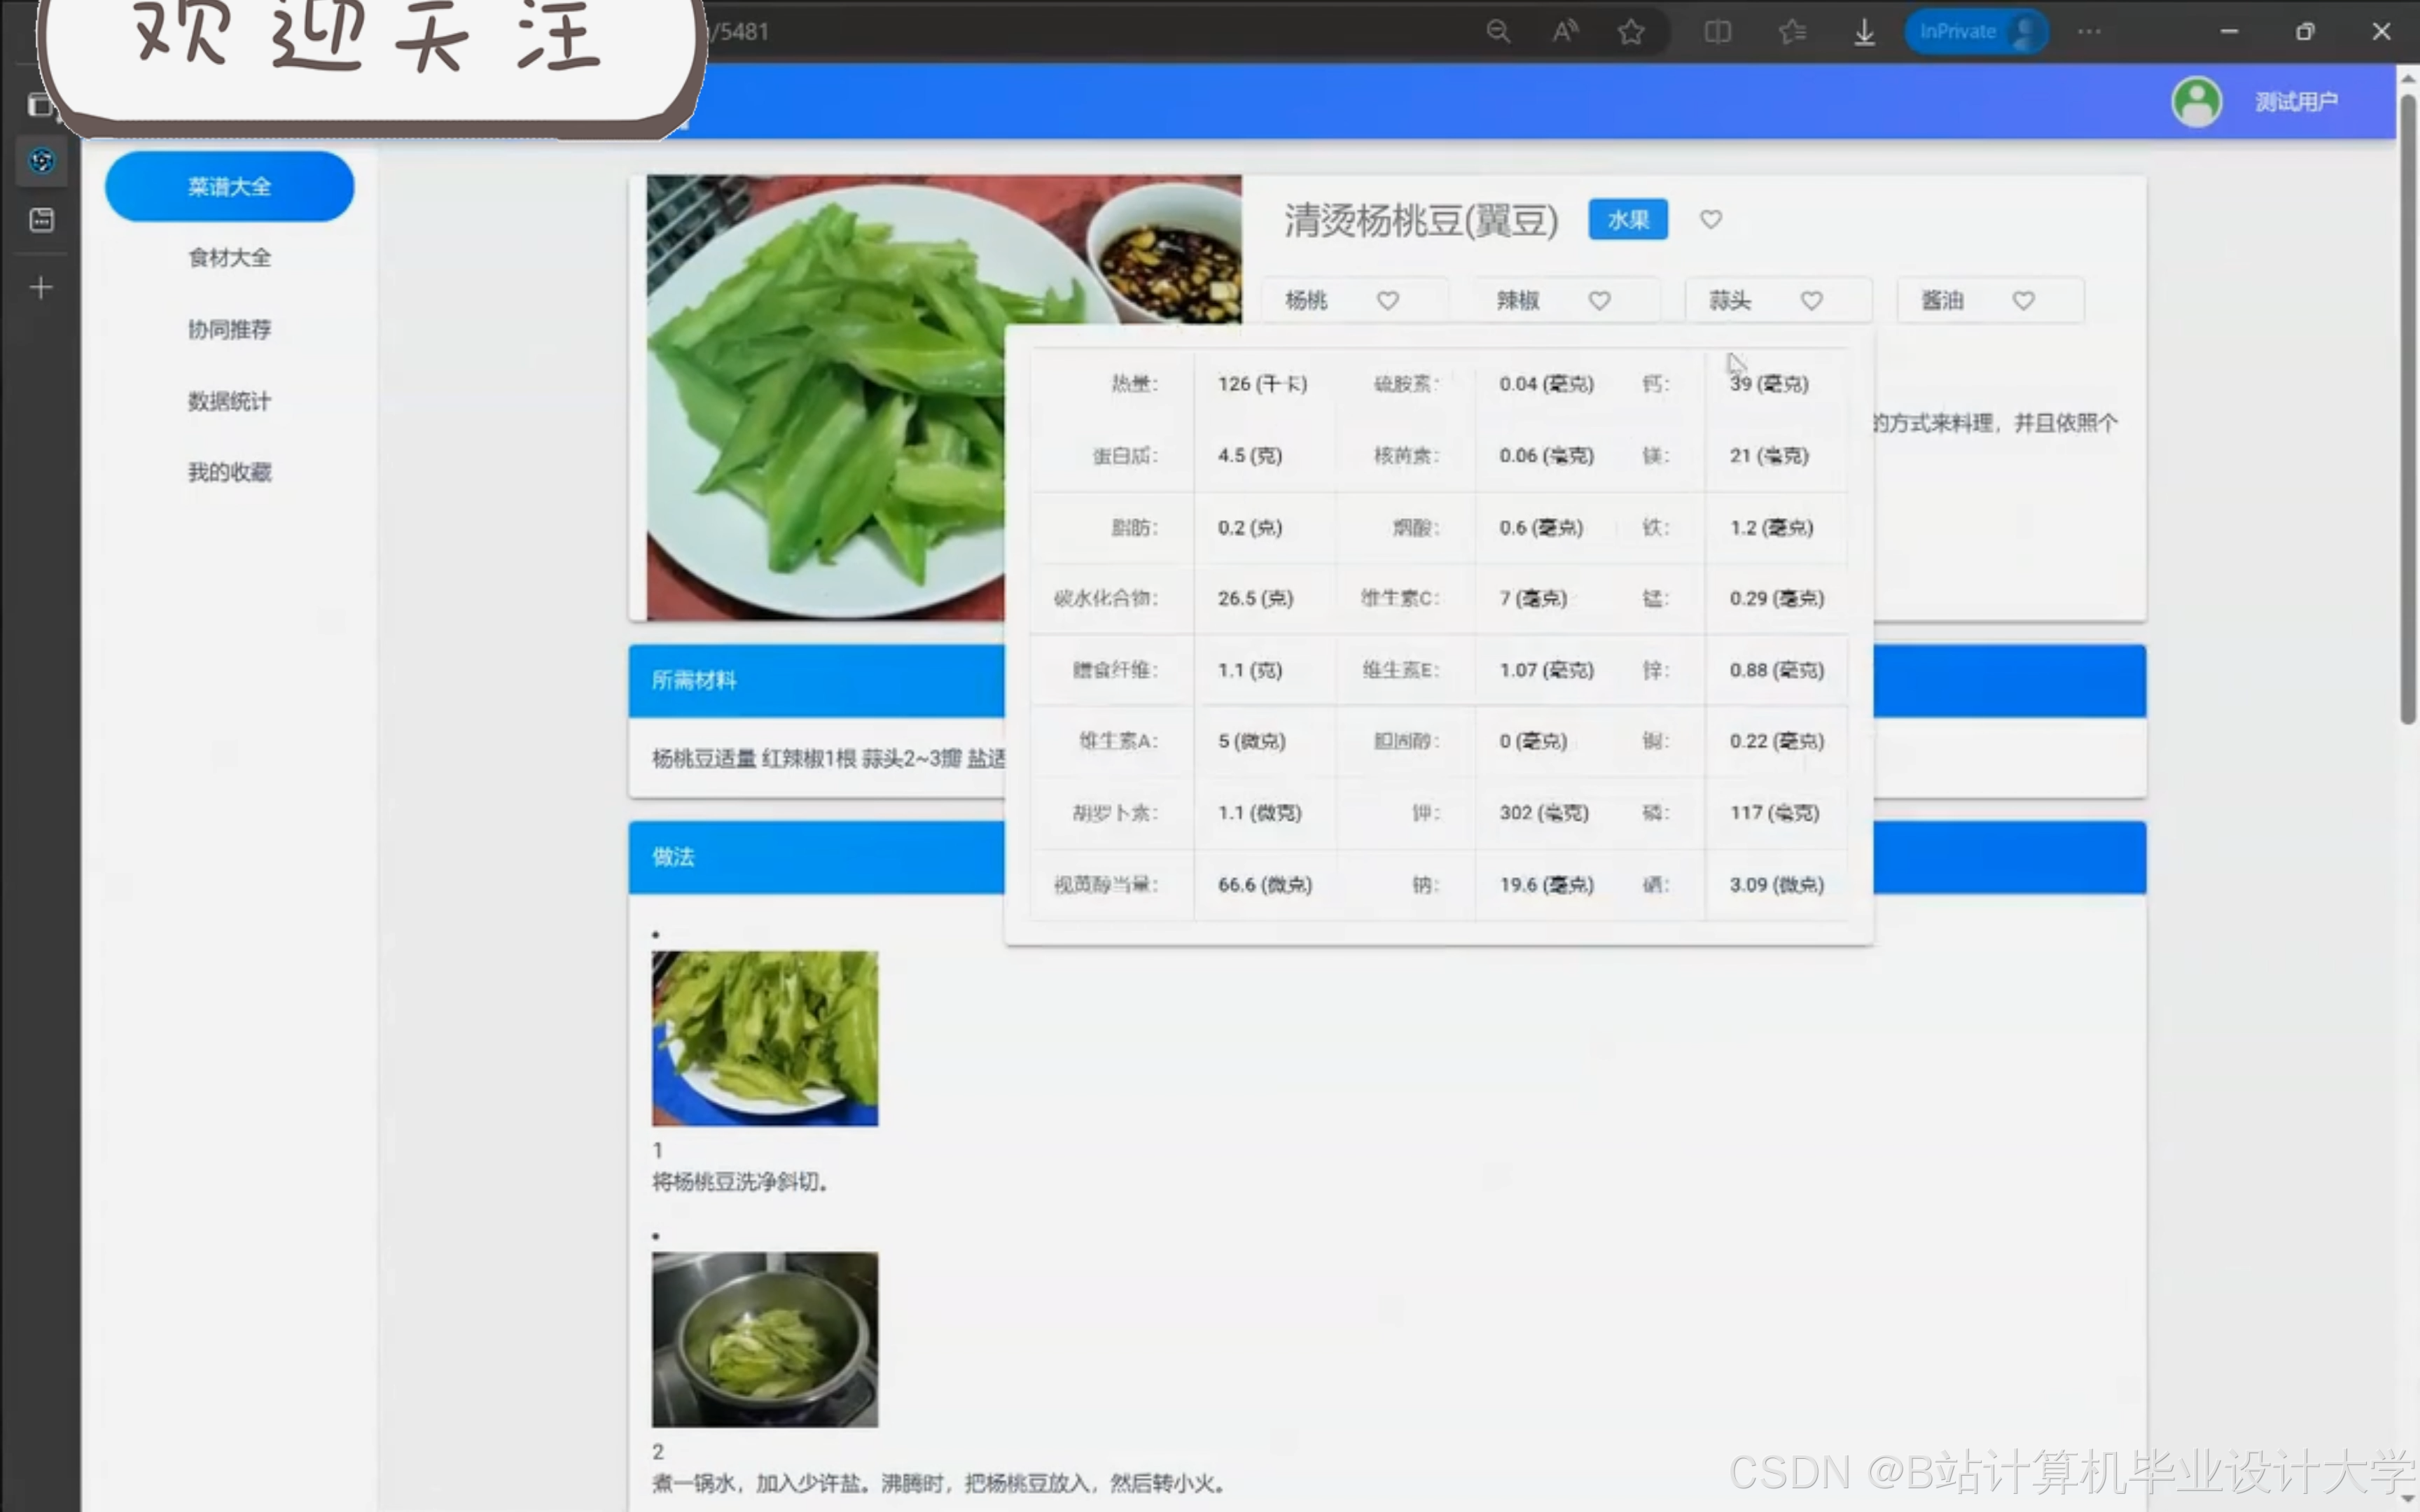Go to 协同推荐 in sidebar
The image size is (2420, 1512).
click(229, 329)
